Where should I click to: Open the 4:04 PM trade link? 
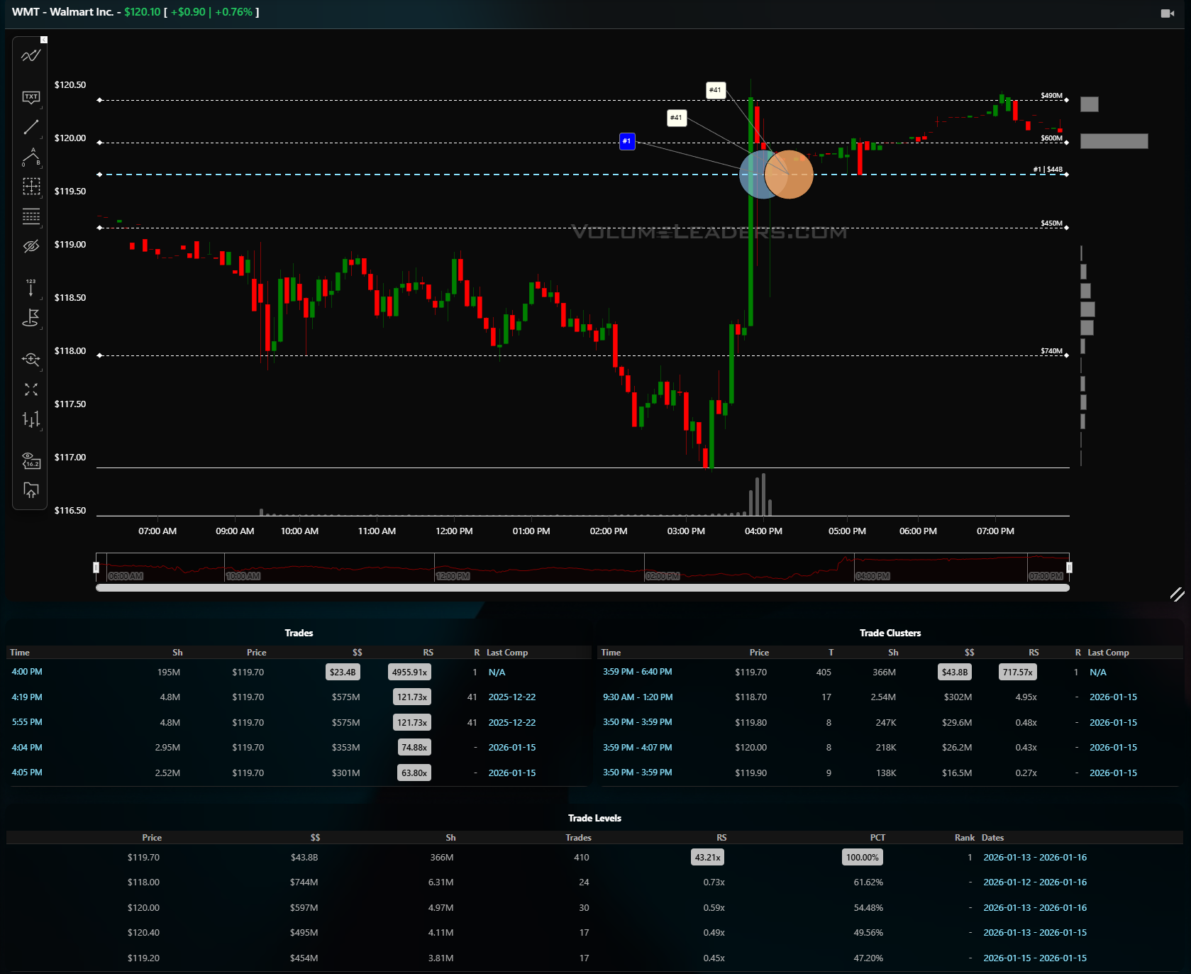pos(27,748)
